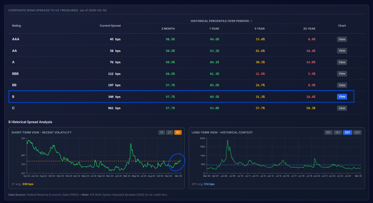Click the 20 YEAR column header
Viewport: 373px width, 203px height.
(309, 29)
